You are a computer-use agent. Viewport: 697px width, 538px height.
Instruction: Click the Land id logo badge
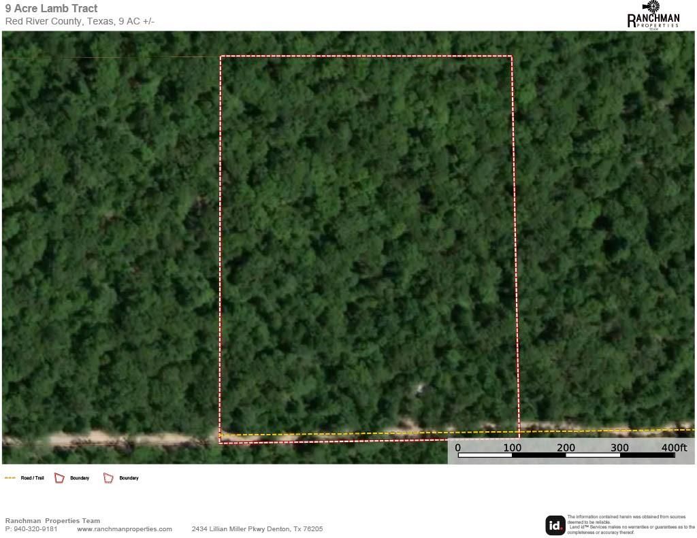coord(555,525)
